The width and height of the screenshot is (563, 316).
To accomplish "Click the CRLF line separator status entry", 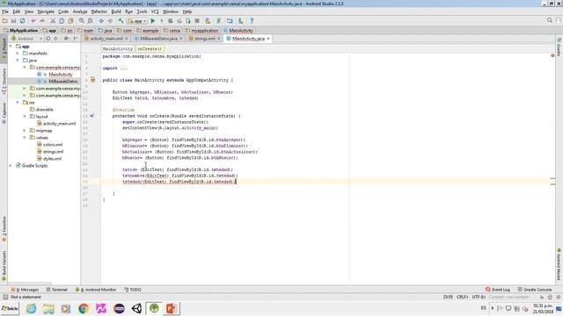I will click(x=463, y=297).
